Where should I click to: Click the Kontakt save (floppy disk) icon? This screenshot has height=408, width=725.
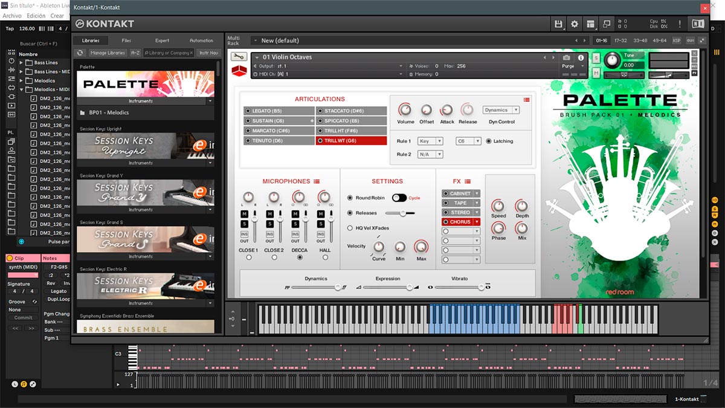point(558,24)
